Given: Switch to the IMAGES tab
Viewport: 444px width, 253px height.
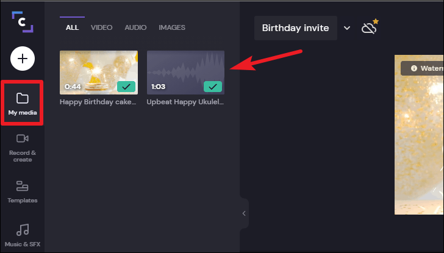Looking at the screenshot, I should click(172, 27).
